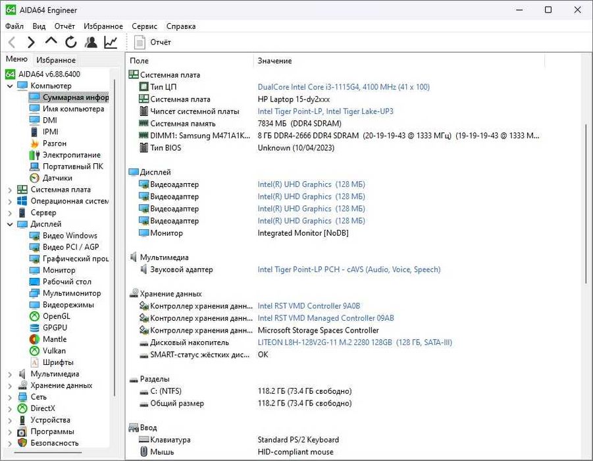The image size is (593, 461).
Task: Collapse the Компьютер tree node
Action: 10,86
